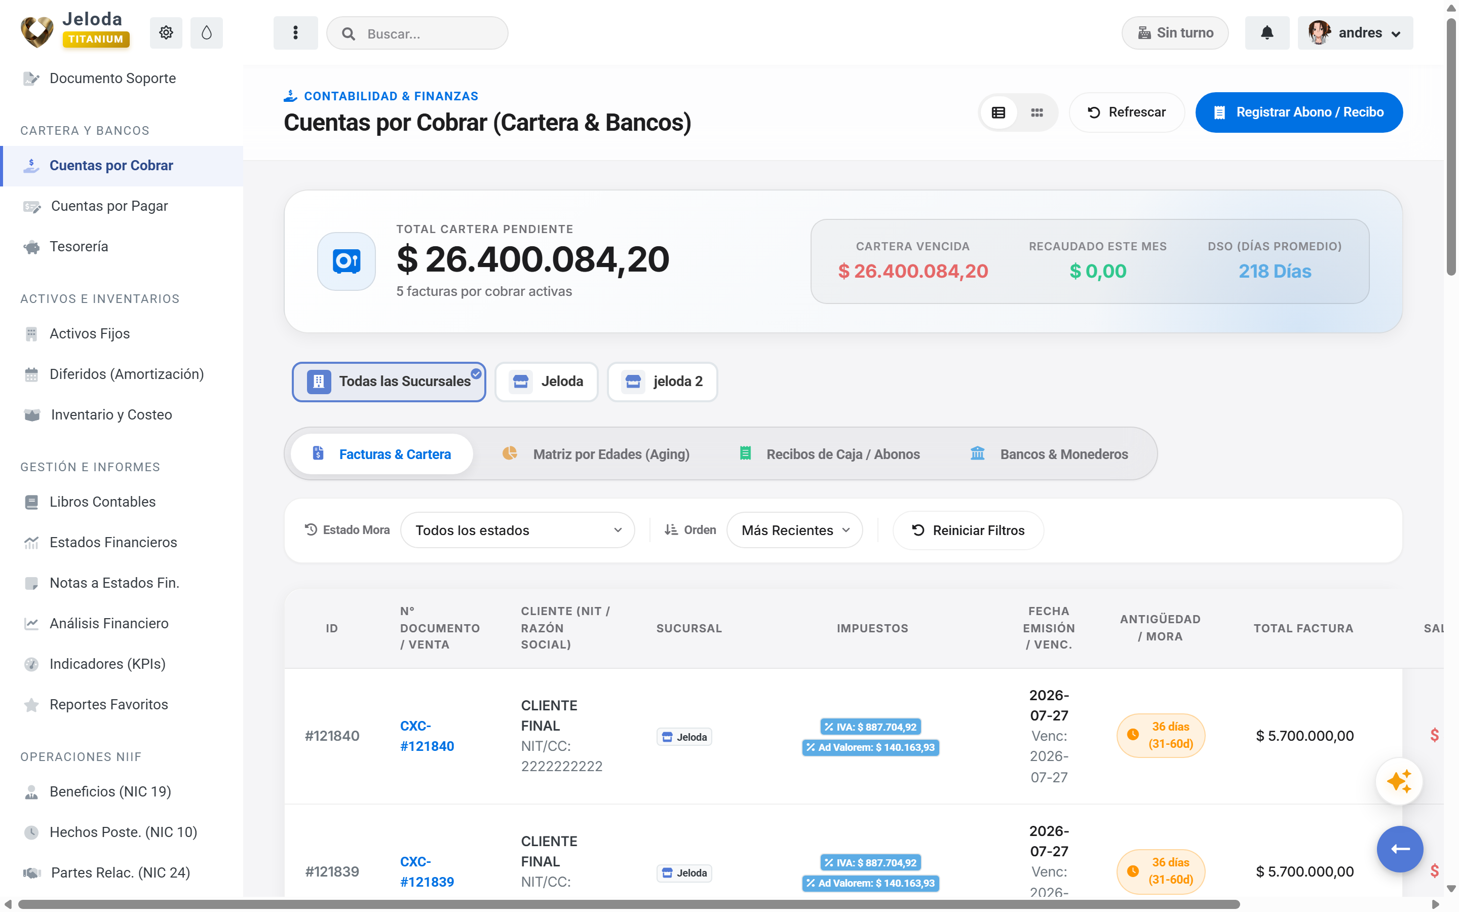Click the Jeloda heart logo
1459x912 pixels.
tap(37, 31)
